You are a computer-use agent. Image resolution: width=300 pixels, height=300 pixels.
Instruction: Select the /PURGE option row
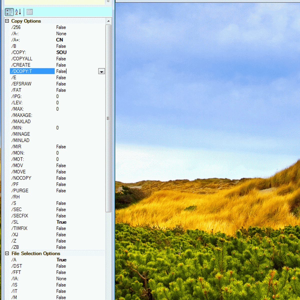(20, 191)
